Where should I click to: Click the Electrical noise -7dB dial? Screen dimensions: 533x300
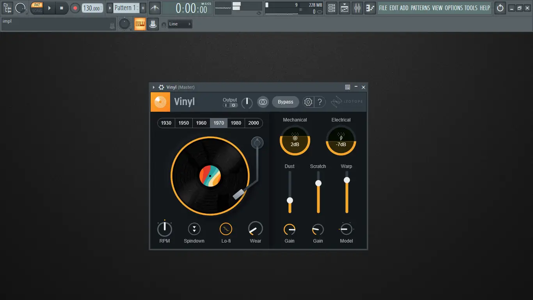pos(341,141)
